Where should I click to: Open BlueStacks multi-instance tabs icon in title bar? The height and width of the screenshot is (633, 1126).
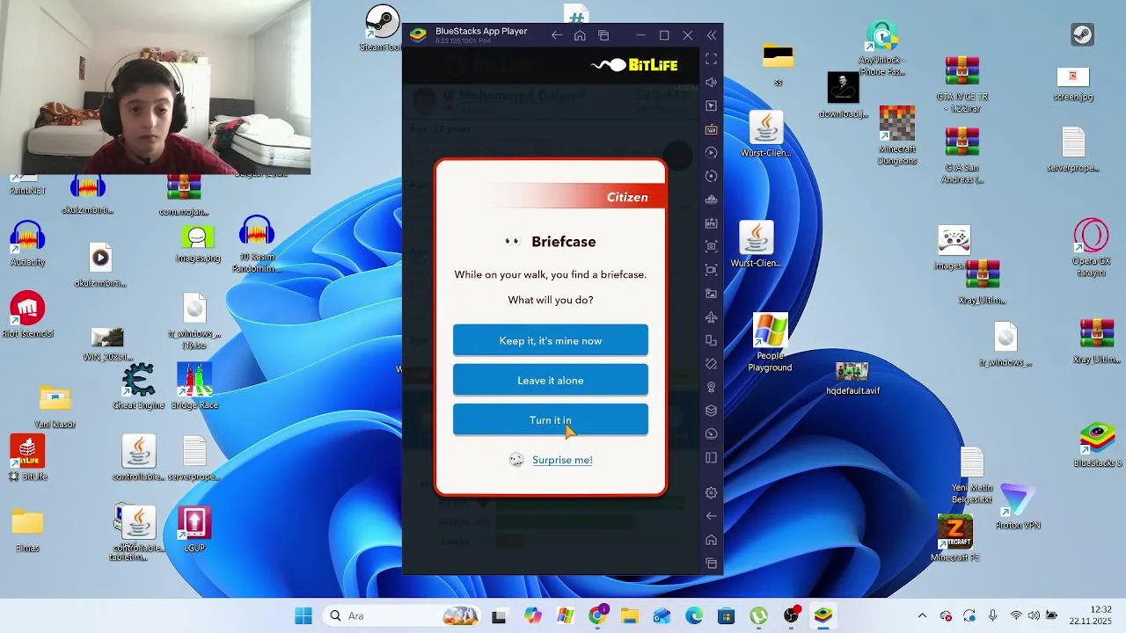pyautogui.click(x=603, y=35)
